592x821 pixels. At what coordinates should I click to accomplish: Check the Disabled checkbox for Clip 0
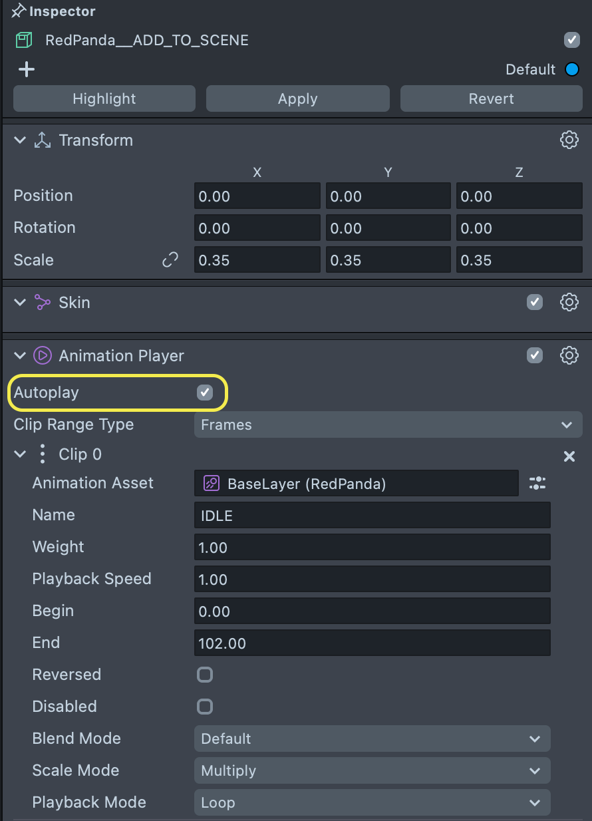tap(205, 707)
